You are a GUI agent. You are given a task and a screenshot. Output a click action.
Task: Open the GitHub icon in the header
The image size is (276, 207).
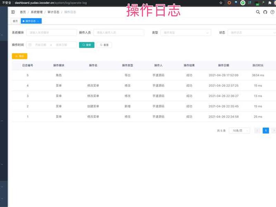click(265, 12)
